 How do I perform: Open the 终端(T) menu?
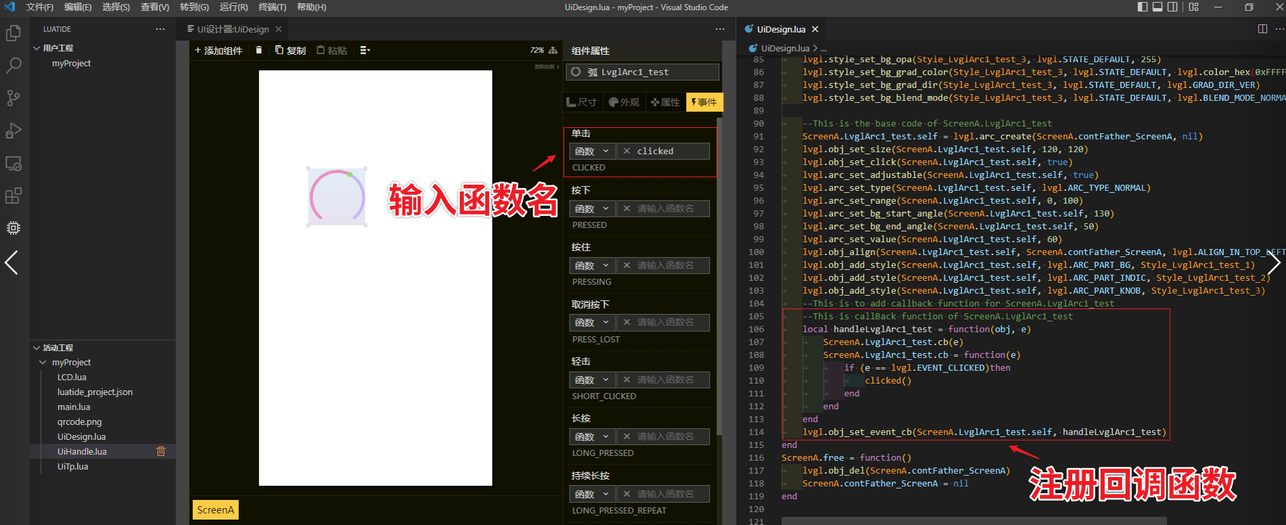[272, 7]
